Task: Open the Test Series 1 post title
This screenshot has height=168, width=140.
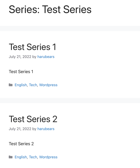Action: pos(32,47)
